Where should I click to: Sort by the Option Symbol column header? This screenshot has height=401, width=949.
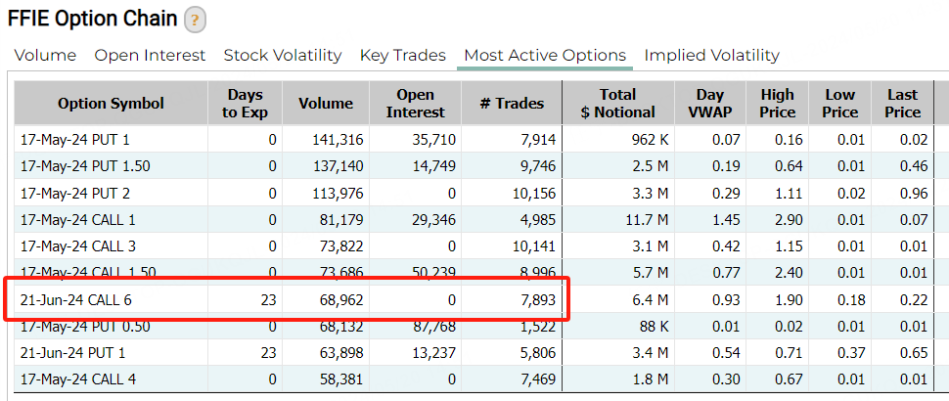[111, 104]
